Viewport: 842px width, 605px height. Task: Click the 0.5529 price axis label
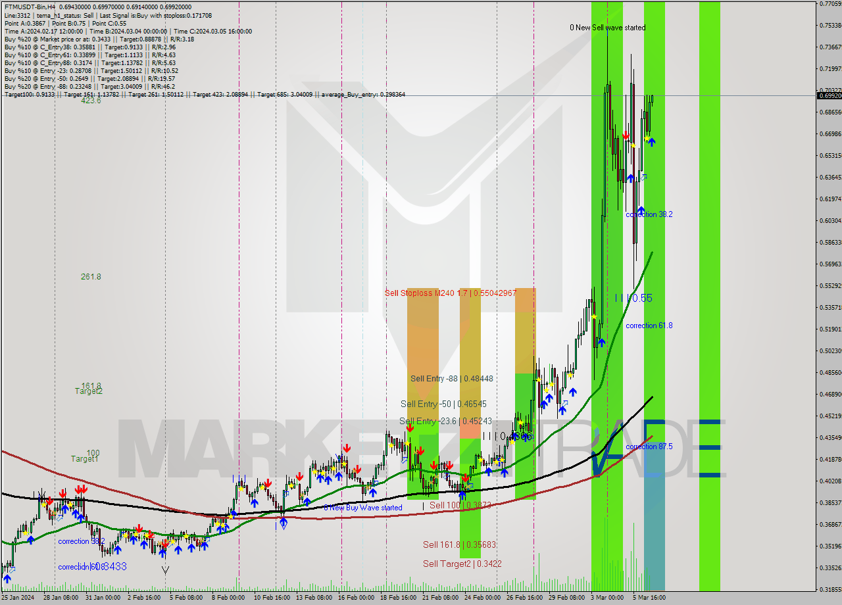coord(830,285)
